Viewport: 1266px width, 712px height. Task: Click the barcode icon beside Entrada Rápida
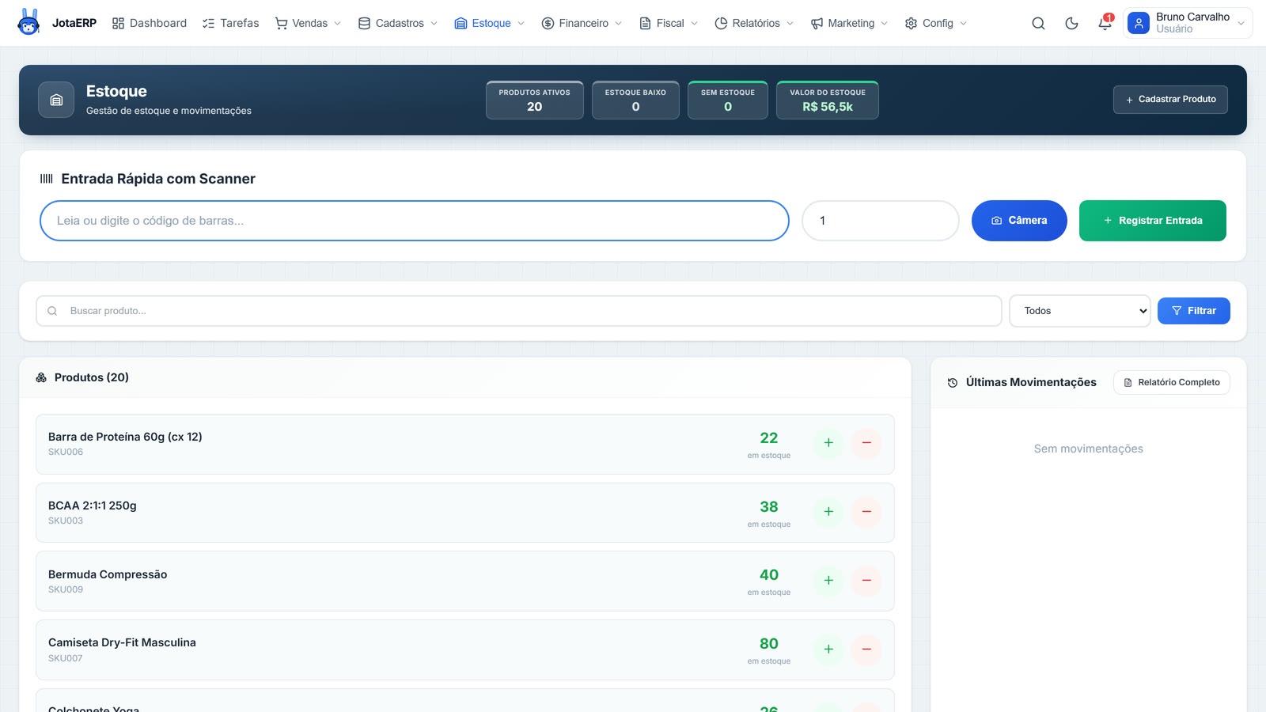tap(47, 179)
